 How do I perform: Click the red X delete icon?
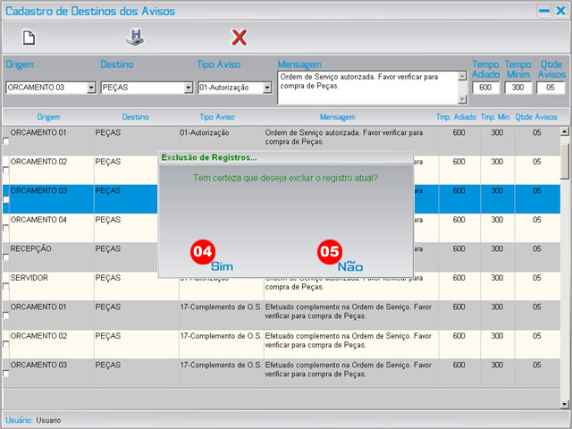tap(239, 38)
